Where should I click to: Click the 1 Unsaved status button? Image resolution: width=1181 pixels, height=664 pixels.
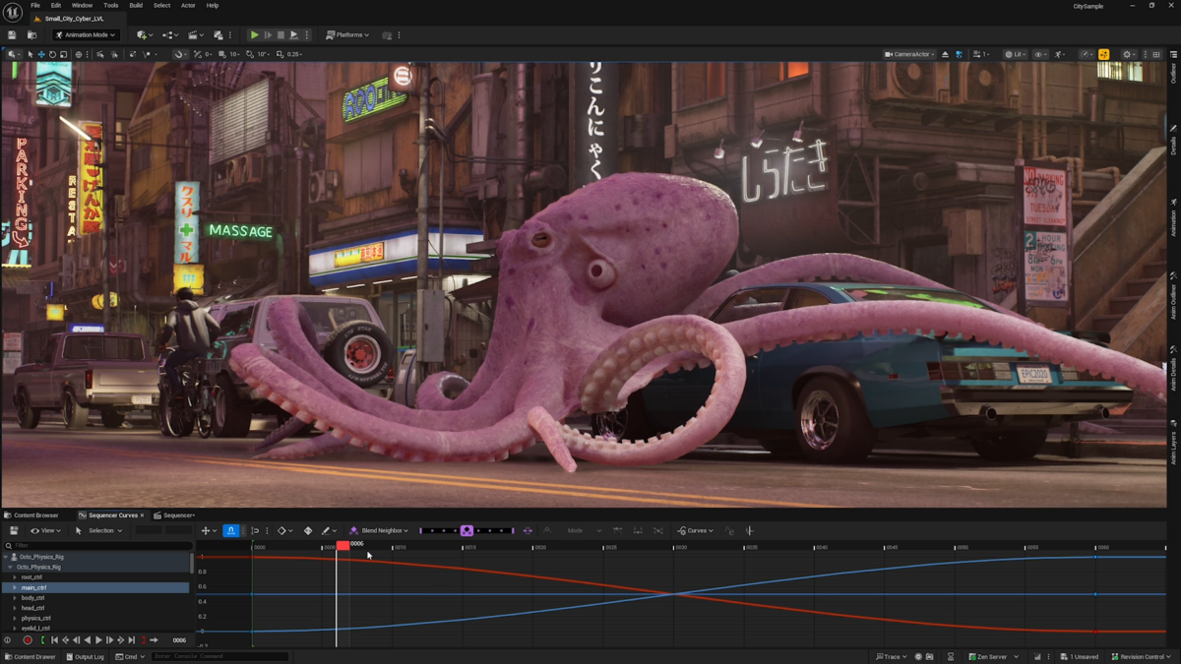1080,656
